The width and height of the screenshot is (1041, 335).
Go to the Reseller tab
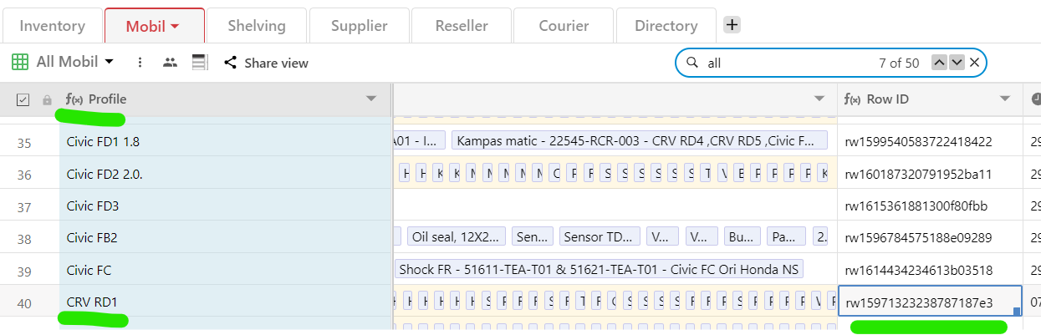(x=462, y=25)
